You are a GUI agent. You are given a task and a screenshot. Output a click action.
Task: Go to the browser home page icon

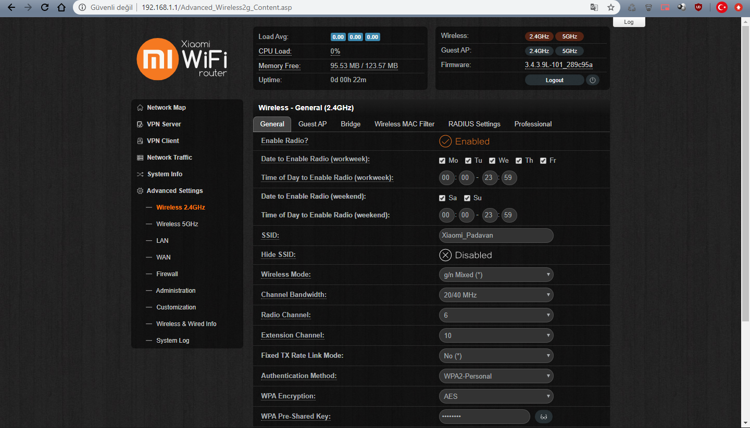tap(61, 7)
